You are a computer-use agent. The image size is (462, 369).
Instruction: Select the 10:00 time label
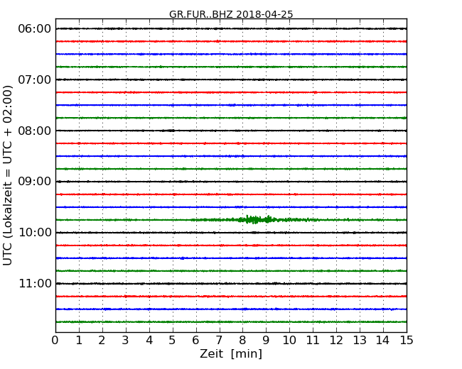(35, 233)
